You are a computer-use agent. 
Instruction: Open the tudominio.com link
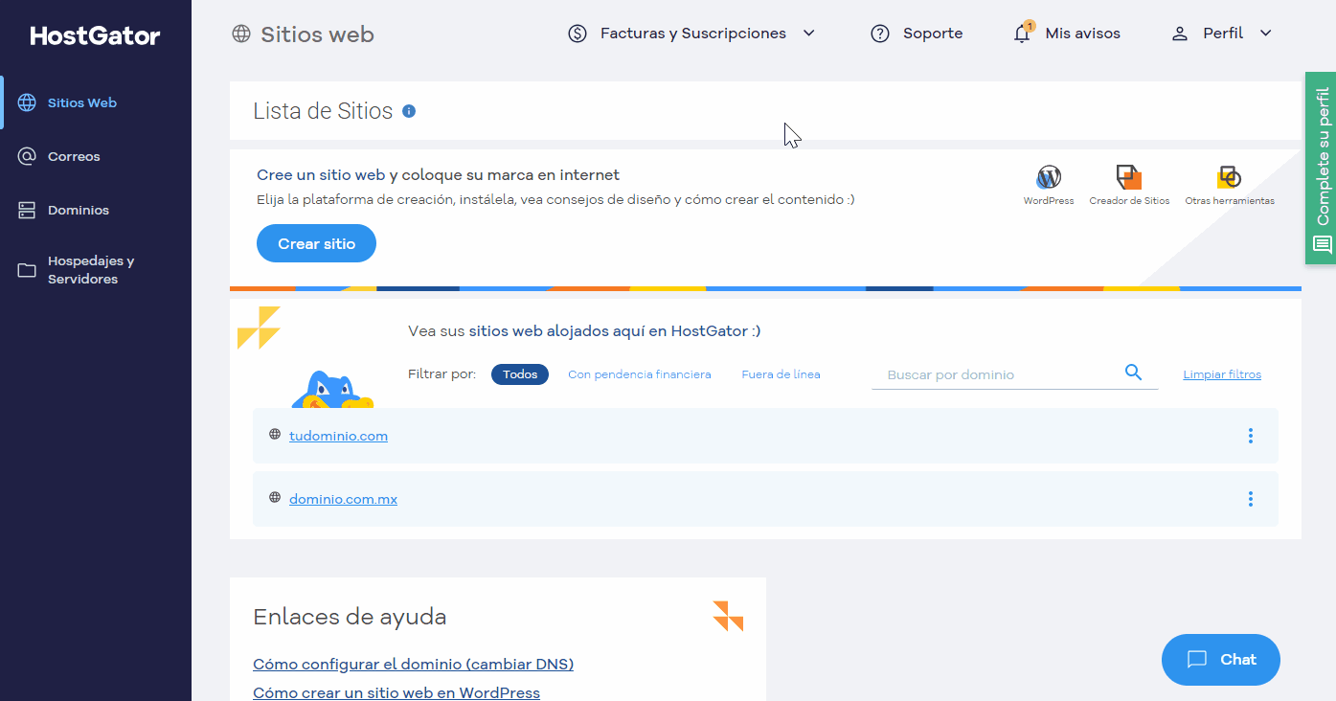[x=338, y=436]
